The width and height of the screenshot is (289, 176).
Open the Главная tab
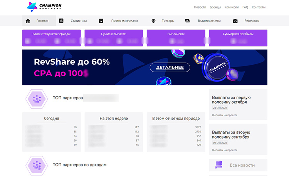point(42,21)
